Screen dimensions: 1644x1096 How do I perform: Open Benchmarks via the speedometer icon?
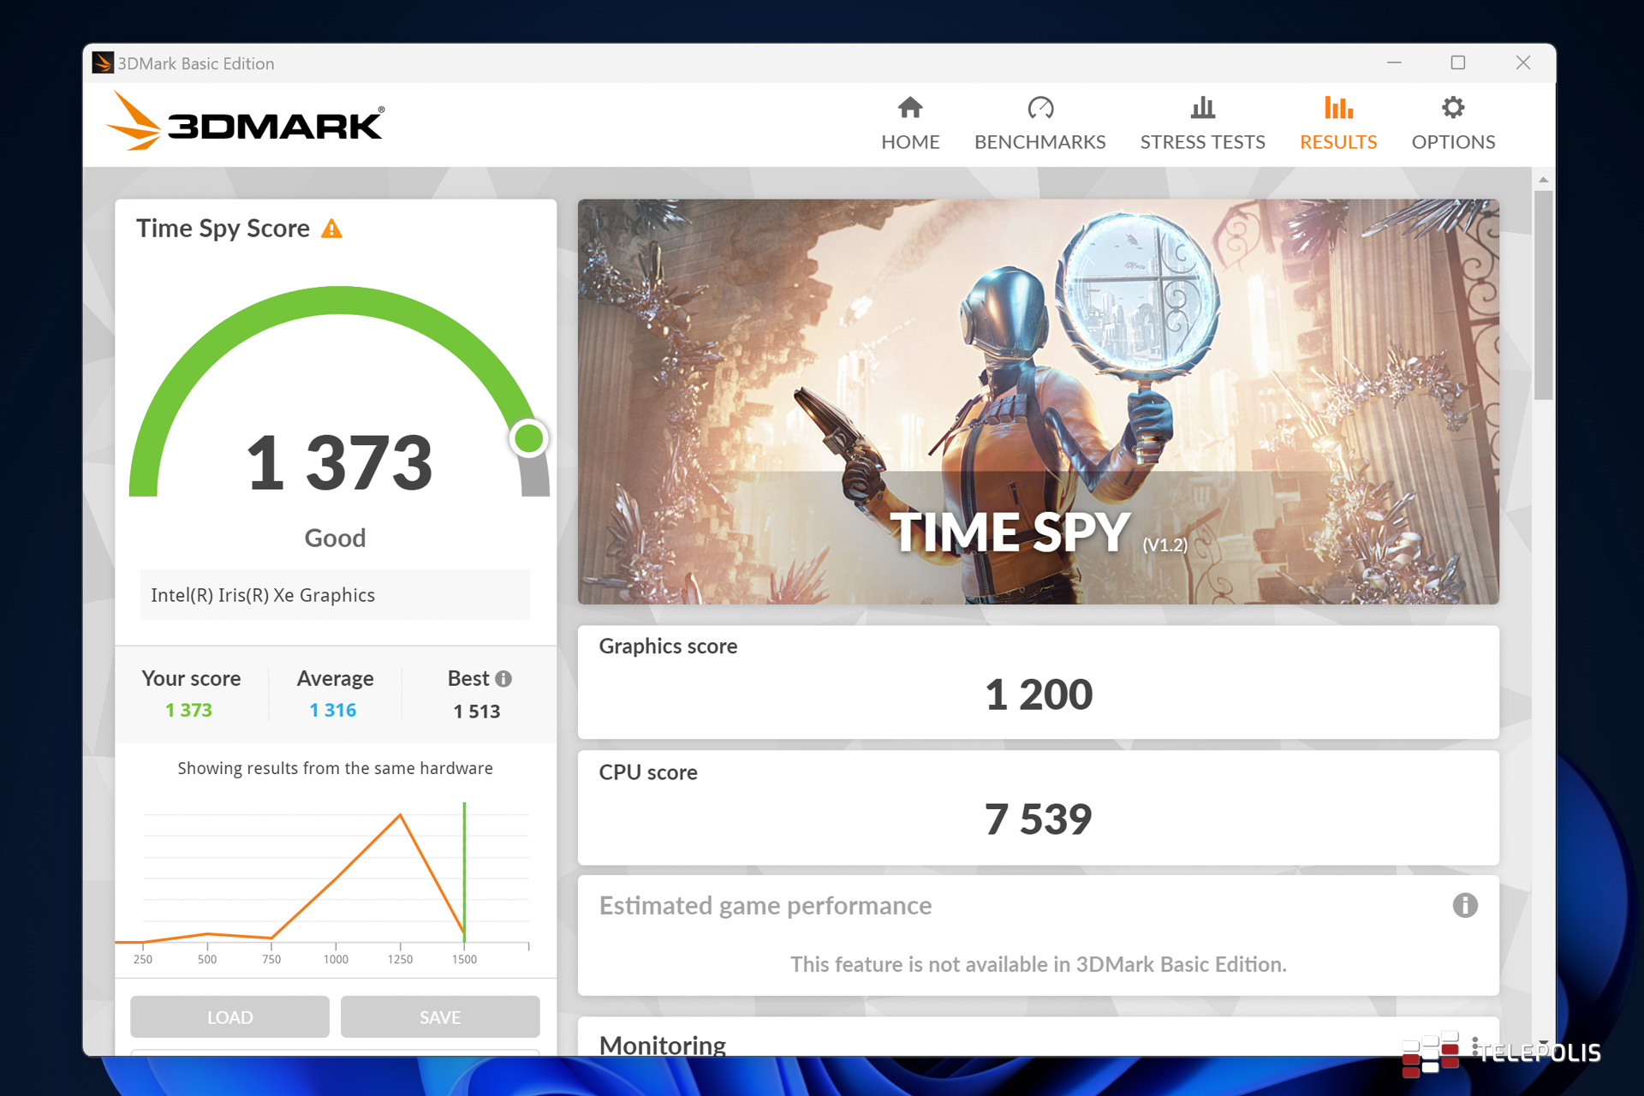click(x=1039, y=108)
